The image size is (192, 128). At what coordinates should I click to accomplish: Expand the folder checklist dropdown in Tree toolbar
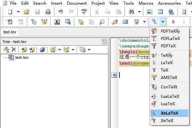pos(89,50)
